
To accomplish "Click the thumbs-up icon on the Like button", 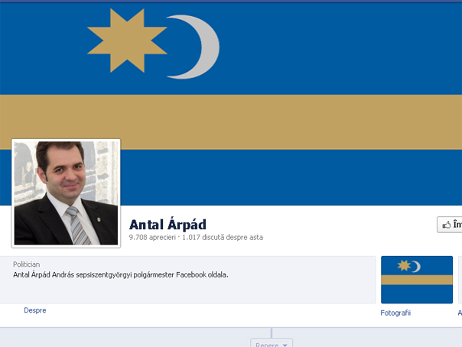I will (x=446, y=225).
